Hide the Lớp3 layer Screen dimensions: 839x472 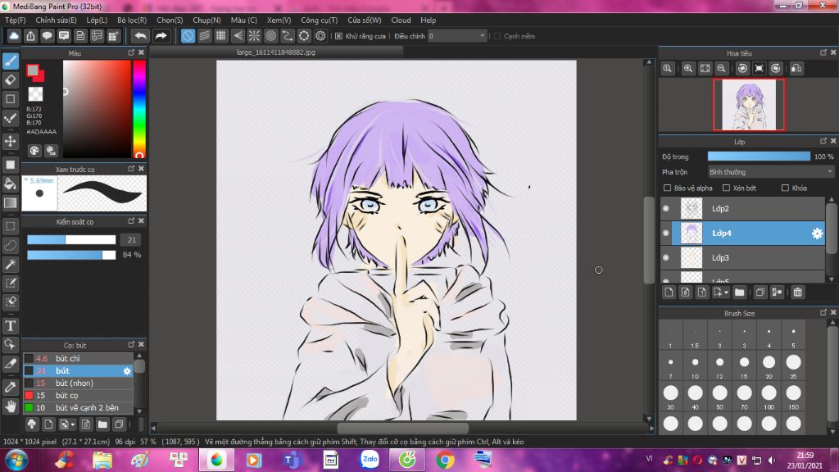[666, 257]
